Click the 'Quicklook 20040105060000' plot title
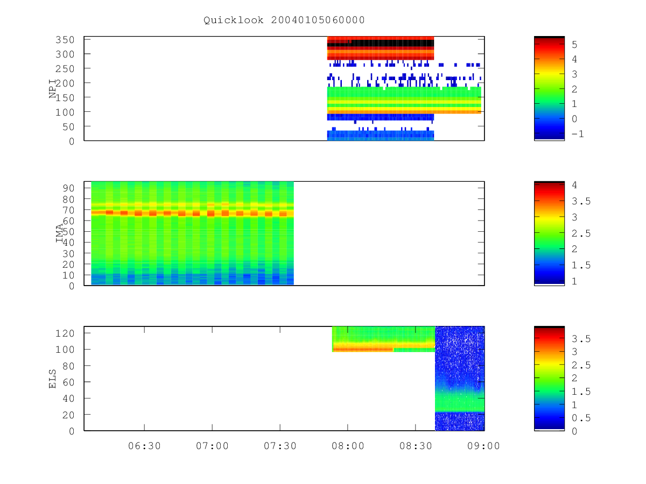This screenshot has width=646, height=484. (284, 20)
